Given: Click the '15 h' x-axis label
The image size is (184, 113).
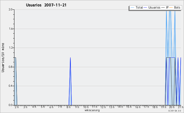Looking at the screenshot, I should (x=129, y=107).
